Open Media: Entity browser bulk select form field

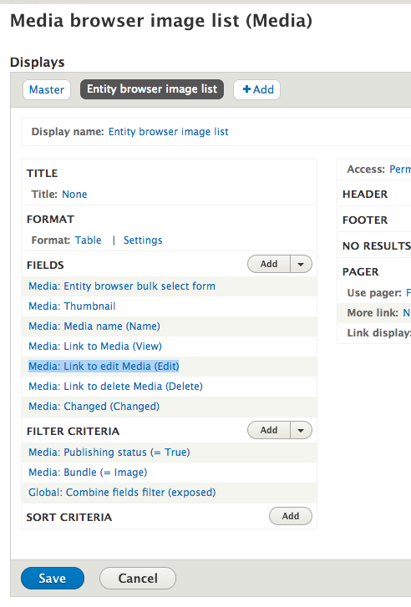coord(122,286)
